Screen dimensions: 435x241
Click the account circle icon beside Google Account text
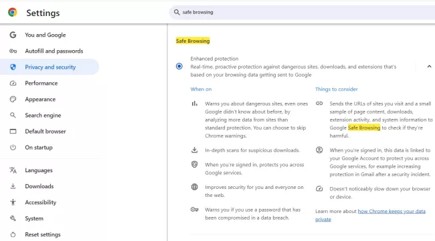[x=319, y=150]
